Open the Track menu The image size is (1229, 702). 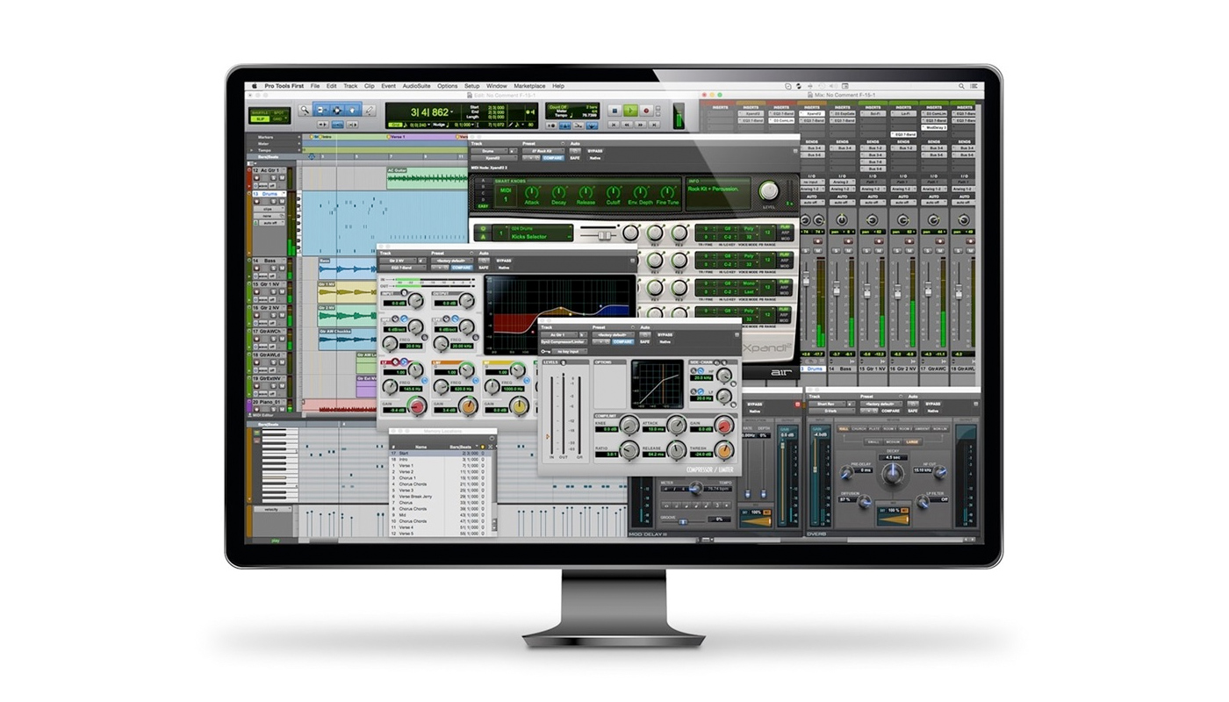click(x=350, y=86)
